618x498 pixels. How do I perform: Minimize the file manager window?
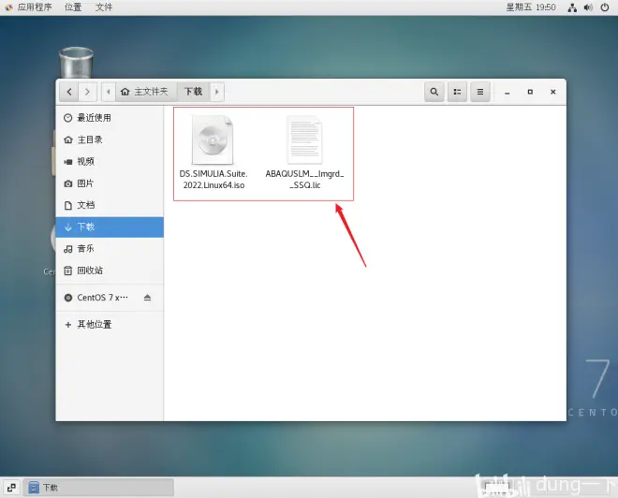[508, 92]
